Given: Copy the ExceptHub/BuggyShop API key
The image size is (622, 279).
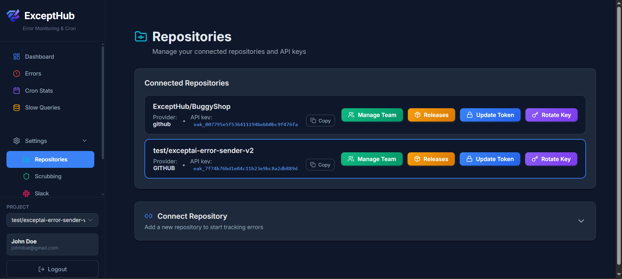Looking at the screenshot, I should coord(320,121).
